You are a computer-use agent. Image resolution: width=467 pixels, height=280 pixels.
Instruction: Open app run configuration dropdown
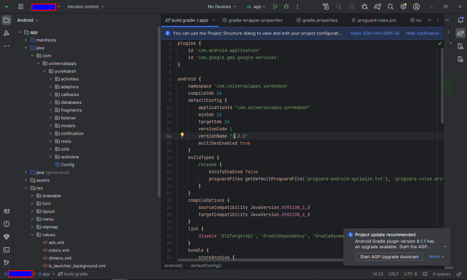tap(256, 6)
